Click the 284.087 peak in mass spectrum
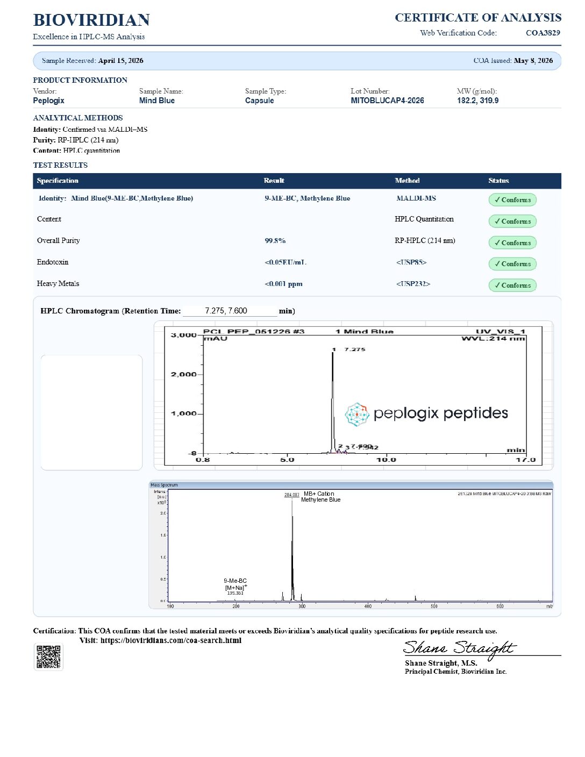 (x=292, y=548)
